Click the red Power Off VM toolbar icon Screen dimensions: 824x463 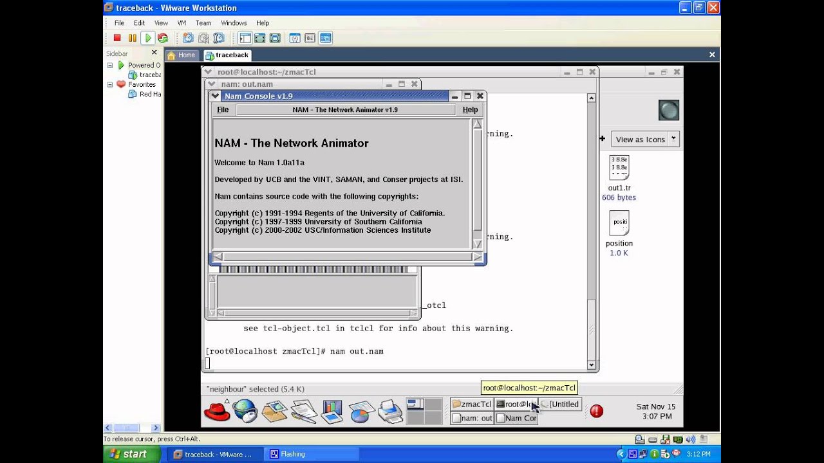[x=117, y=38]
